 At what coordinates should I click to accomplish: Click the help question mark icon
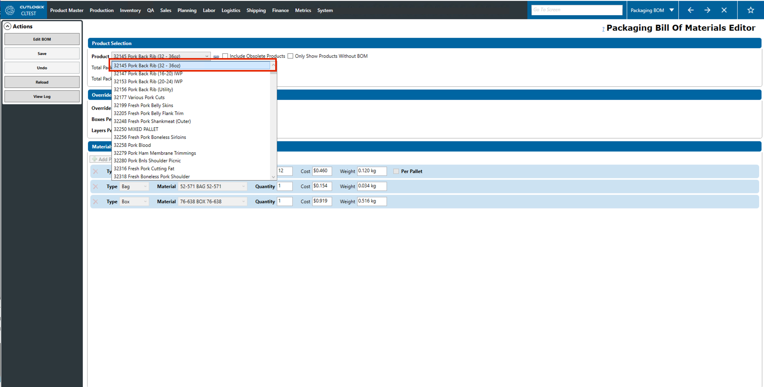point(603,29)
